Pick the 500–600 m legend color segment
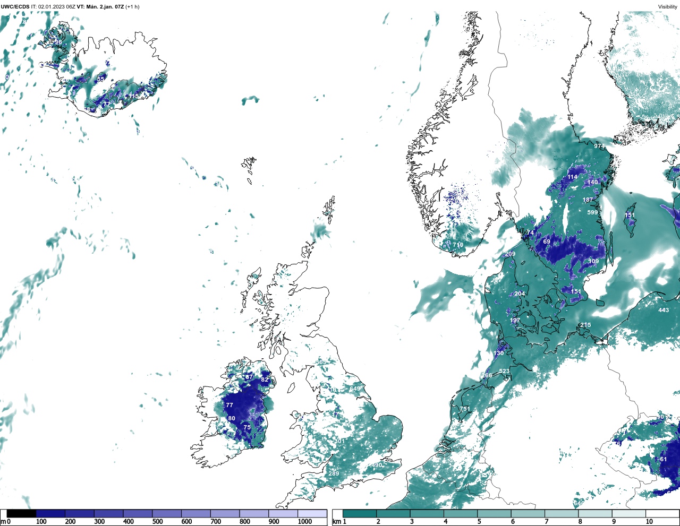The height and width of the screenshot is (526, 680). 167,513
